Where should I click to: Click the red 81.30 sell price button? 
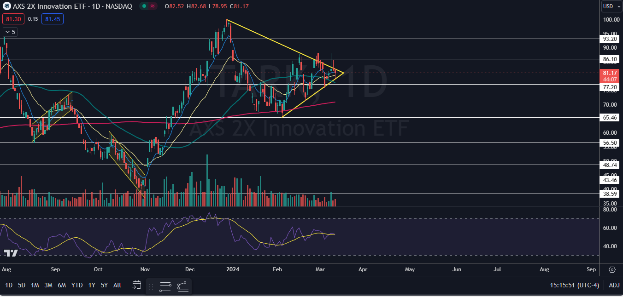13,19
